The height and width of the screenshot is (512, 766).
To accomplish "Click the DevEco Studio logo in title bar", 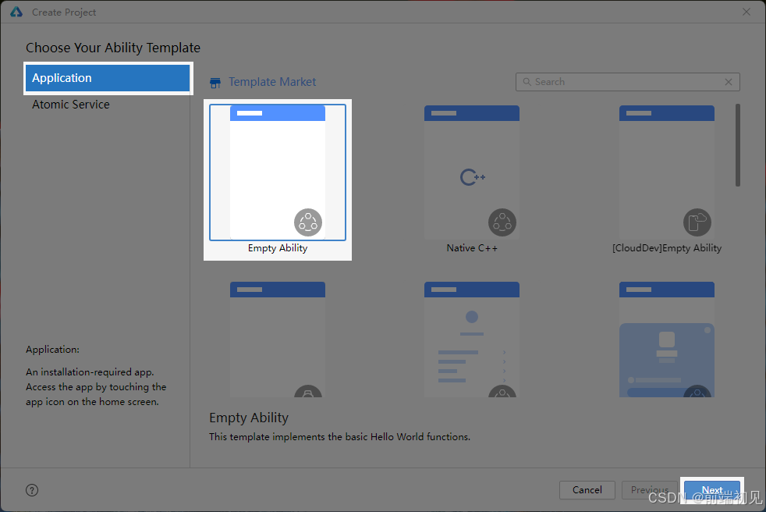I will [x=16, y=12].
